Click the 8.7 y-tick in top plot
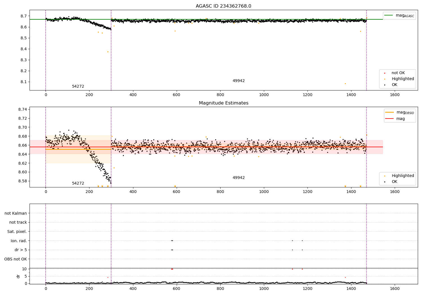Screen dimensions: 422x295 (x=23, y=16)
